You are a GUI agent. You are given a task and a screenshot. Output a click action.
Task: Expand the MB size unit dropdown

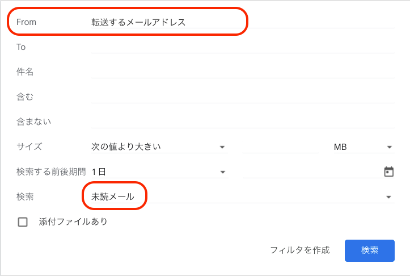pyautogui.click(x=364, y=147)
